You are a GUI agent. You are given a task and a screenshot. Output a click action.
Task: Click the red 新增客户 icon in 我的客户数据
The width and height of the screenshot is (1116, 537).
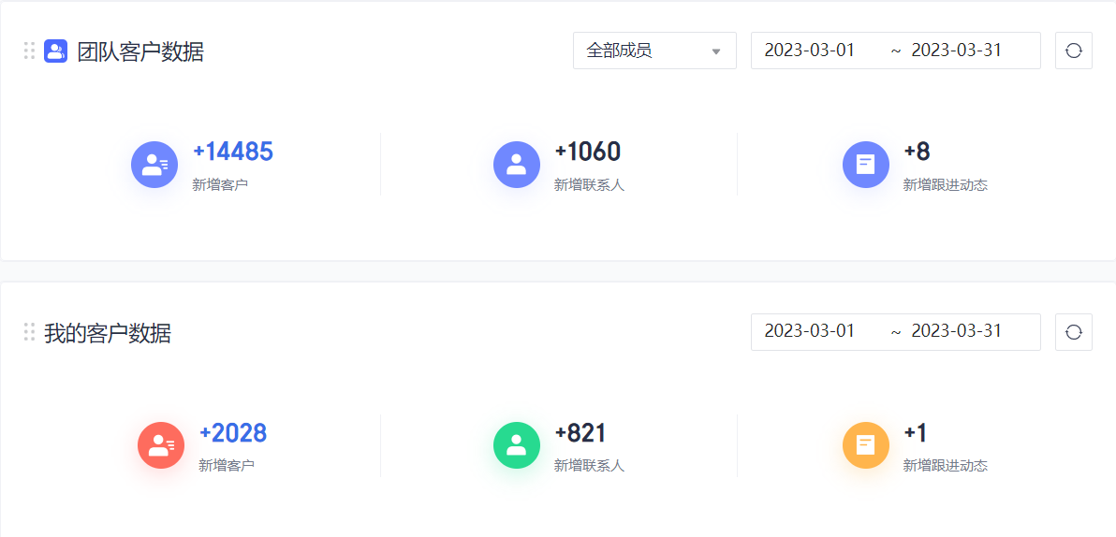point(161,445)
